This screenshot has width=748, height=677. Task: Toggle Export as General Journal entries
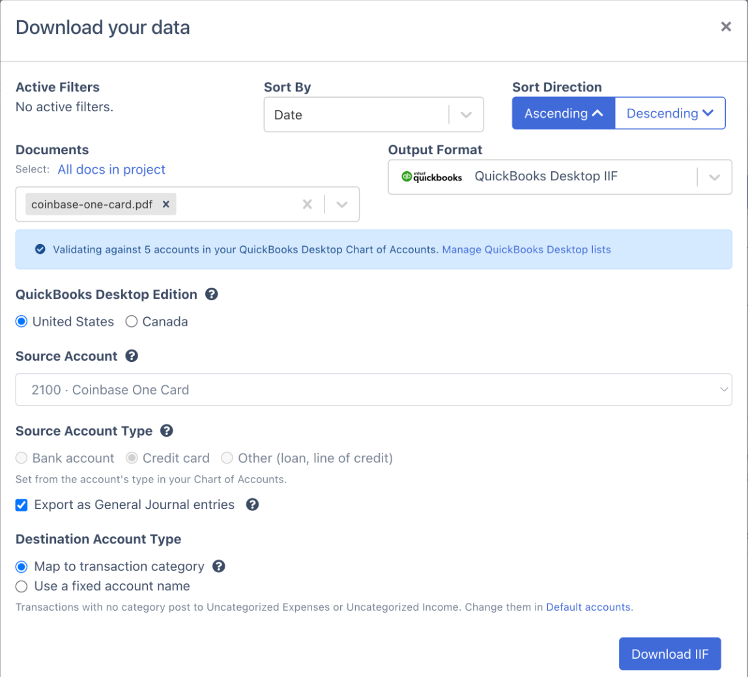point(22,505)
